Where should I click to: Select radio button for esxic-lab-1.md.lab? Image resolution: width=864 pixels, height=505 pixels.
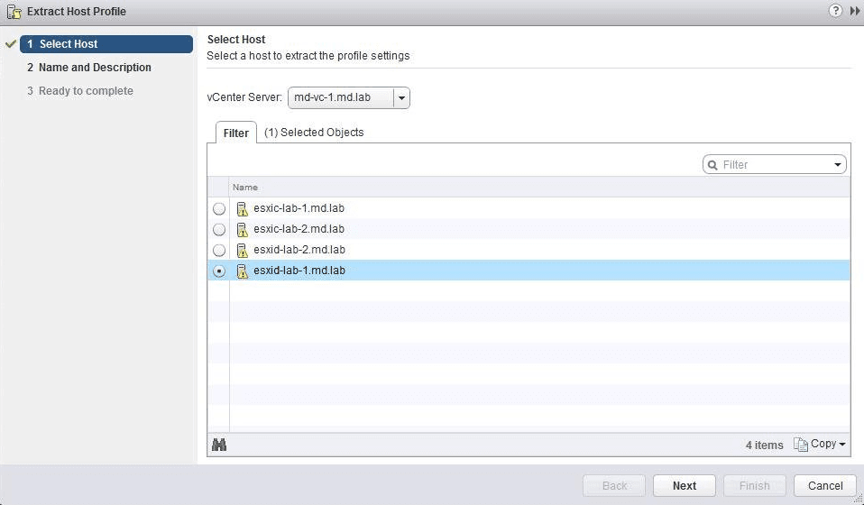[x=219, y=208]
